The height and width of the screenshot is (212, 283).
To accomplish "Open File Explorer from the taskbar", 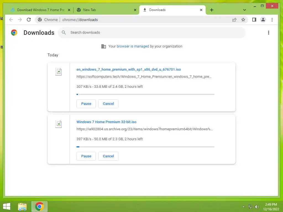I will pos(22,206).
